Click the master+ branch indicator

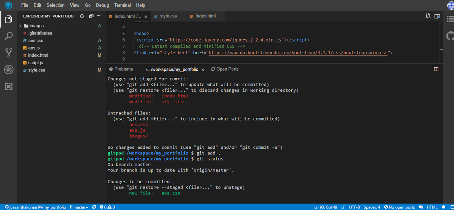(x=79, y=207)
